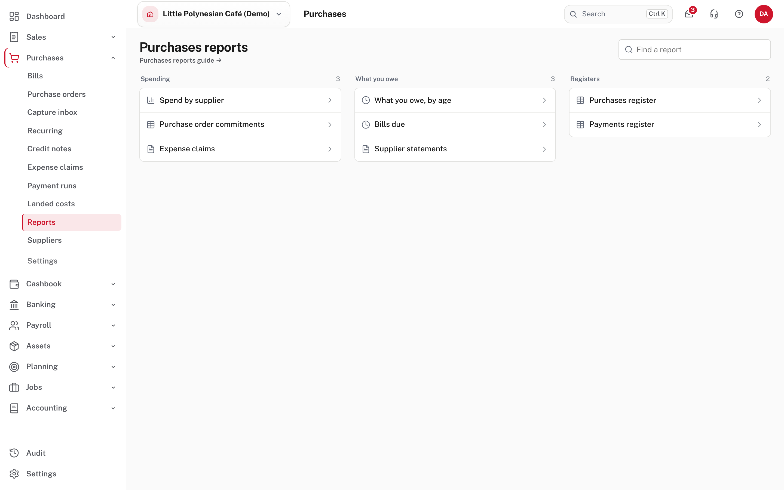This screenshot has height=490, width=784.
Task: Click the Audit history clock icon
Action: click(14, 453)
